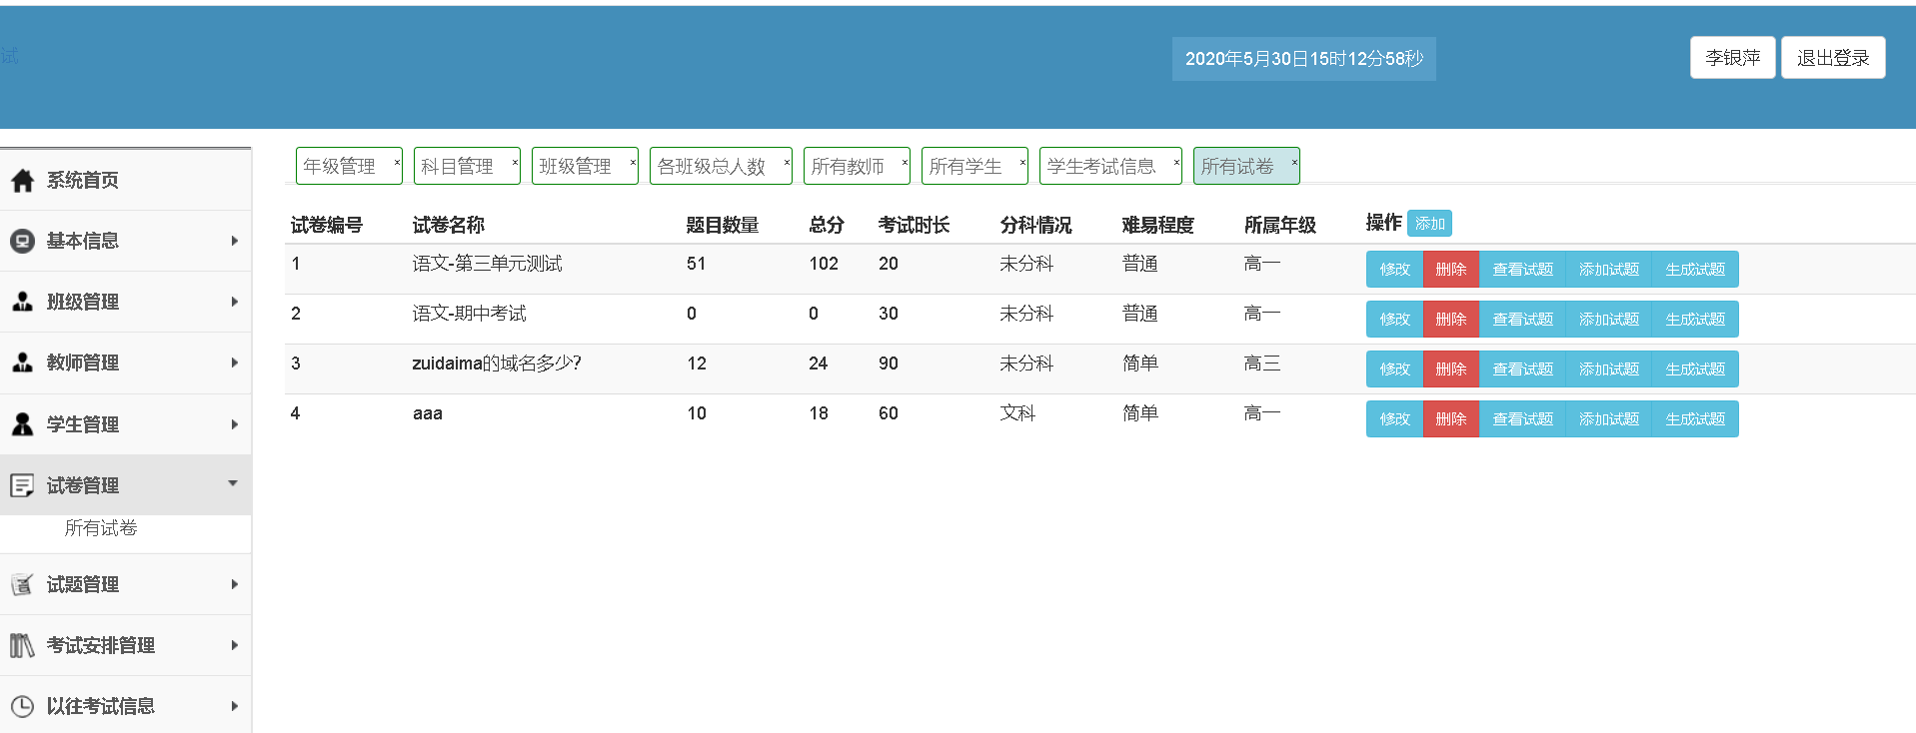
Task: Click 添加试题 for the zuidaima paper
Action: 1609,369
